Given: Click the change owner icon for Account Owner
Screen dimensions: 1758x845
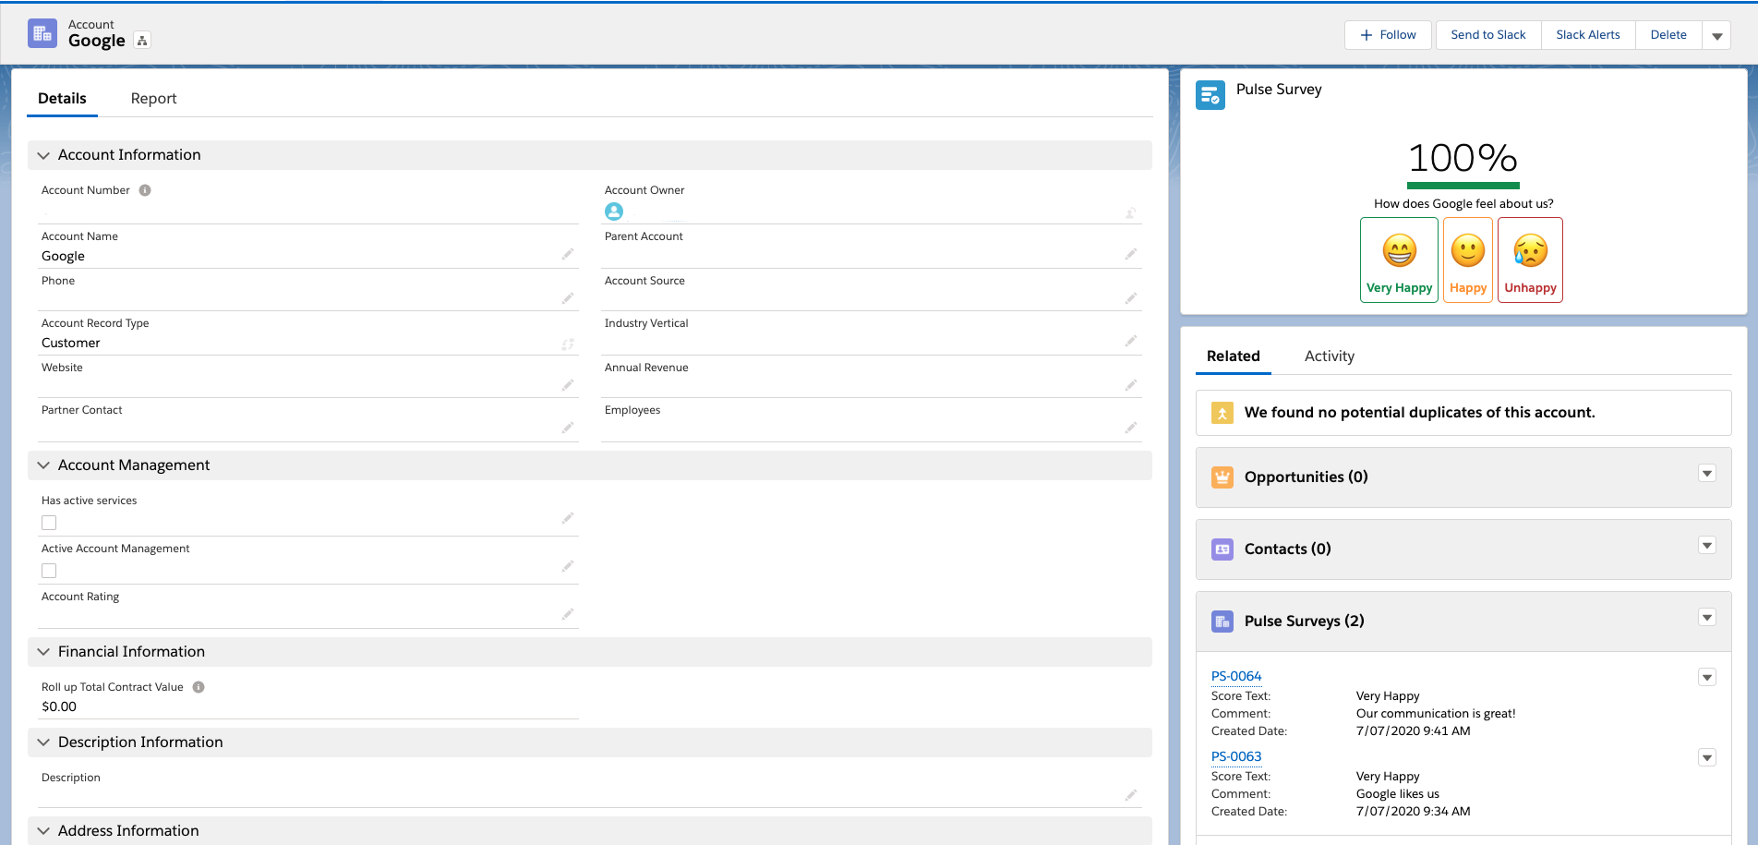Looking at the screenshot, I should 1130,213.
